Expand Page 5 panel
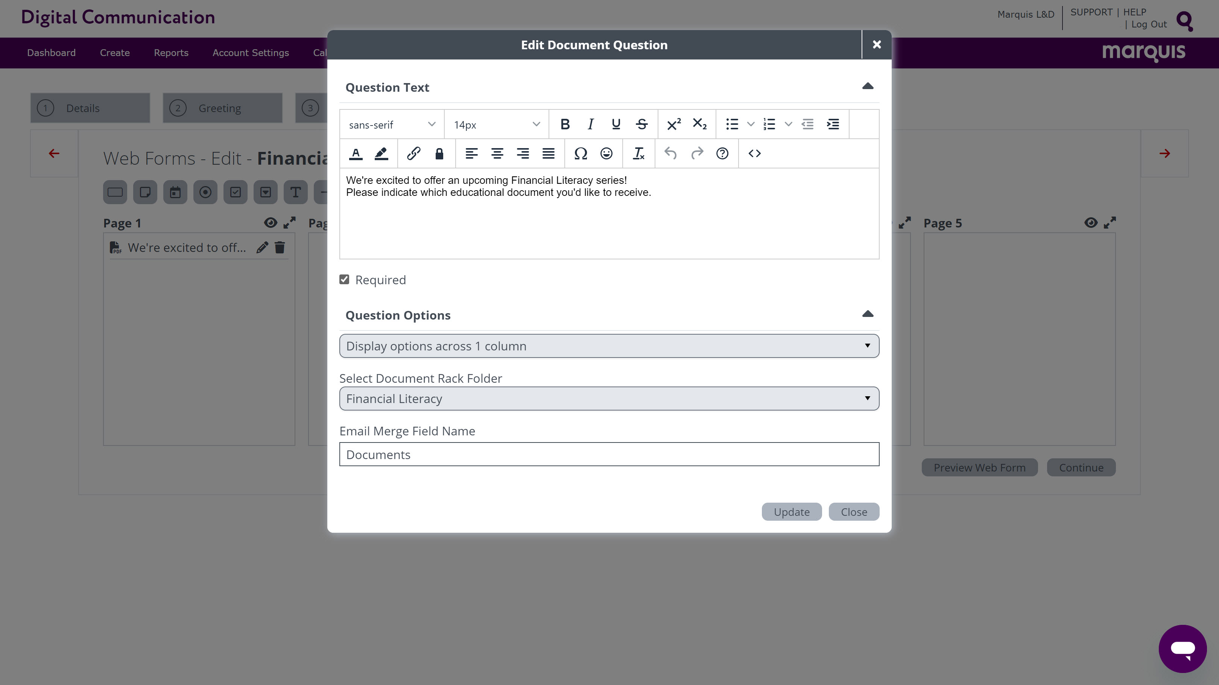This screenshot has height=685, width=1219. click(x=1110, y=223)
